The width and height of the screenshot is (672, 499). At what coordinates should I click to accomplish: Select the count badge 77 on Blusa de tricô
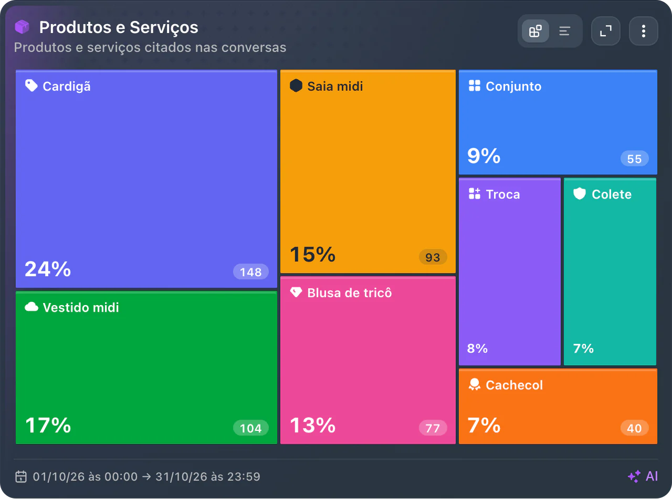click(x=433, y=428)
